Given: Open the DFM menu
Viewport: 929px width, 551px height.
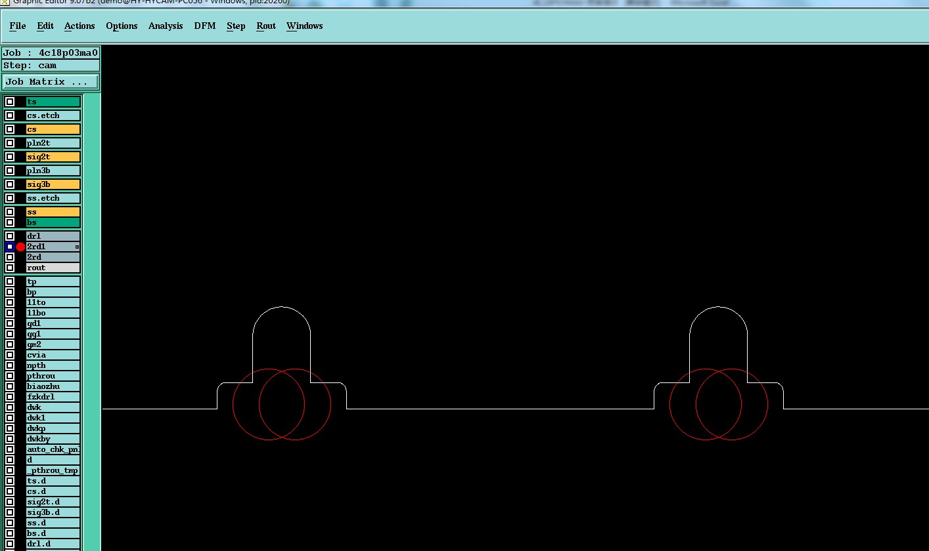Looking at the screenshot, I should 205,26.
